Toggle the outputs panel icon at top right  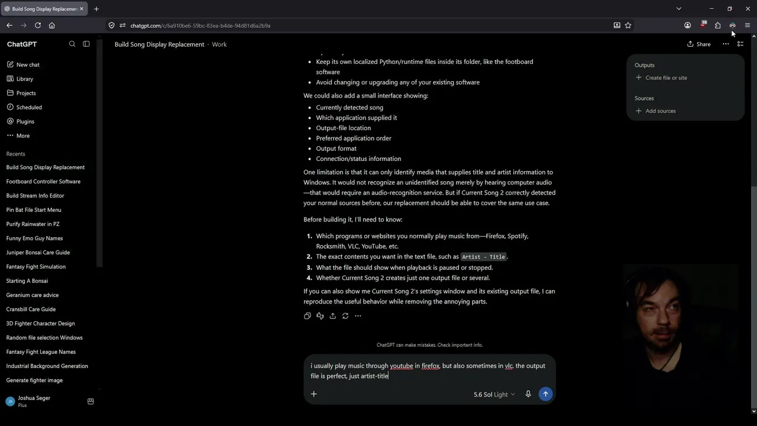(x=740, y=44)
